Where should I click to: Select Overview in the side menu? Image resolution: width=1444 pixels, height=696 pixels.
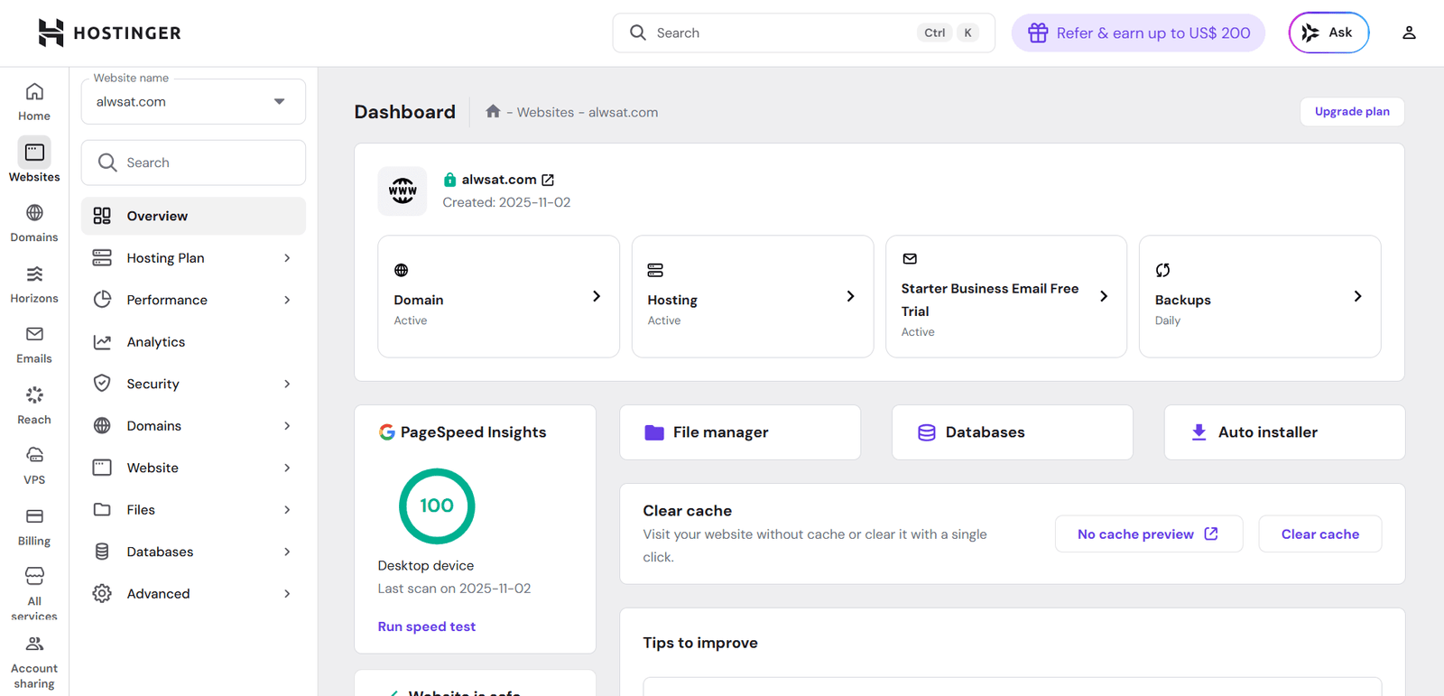[193, 216]
